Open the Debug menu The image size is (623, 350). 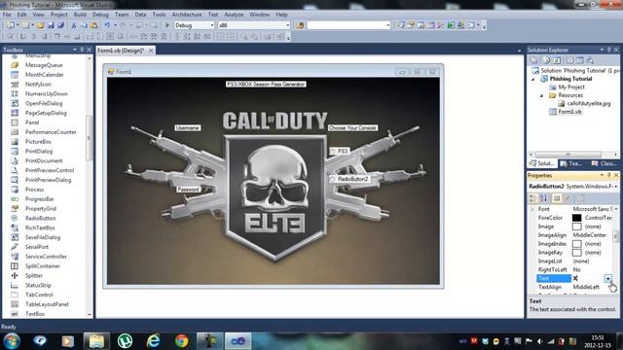click(100, 15)
